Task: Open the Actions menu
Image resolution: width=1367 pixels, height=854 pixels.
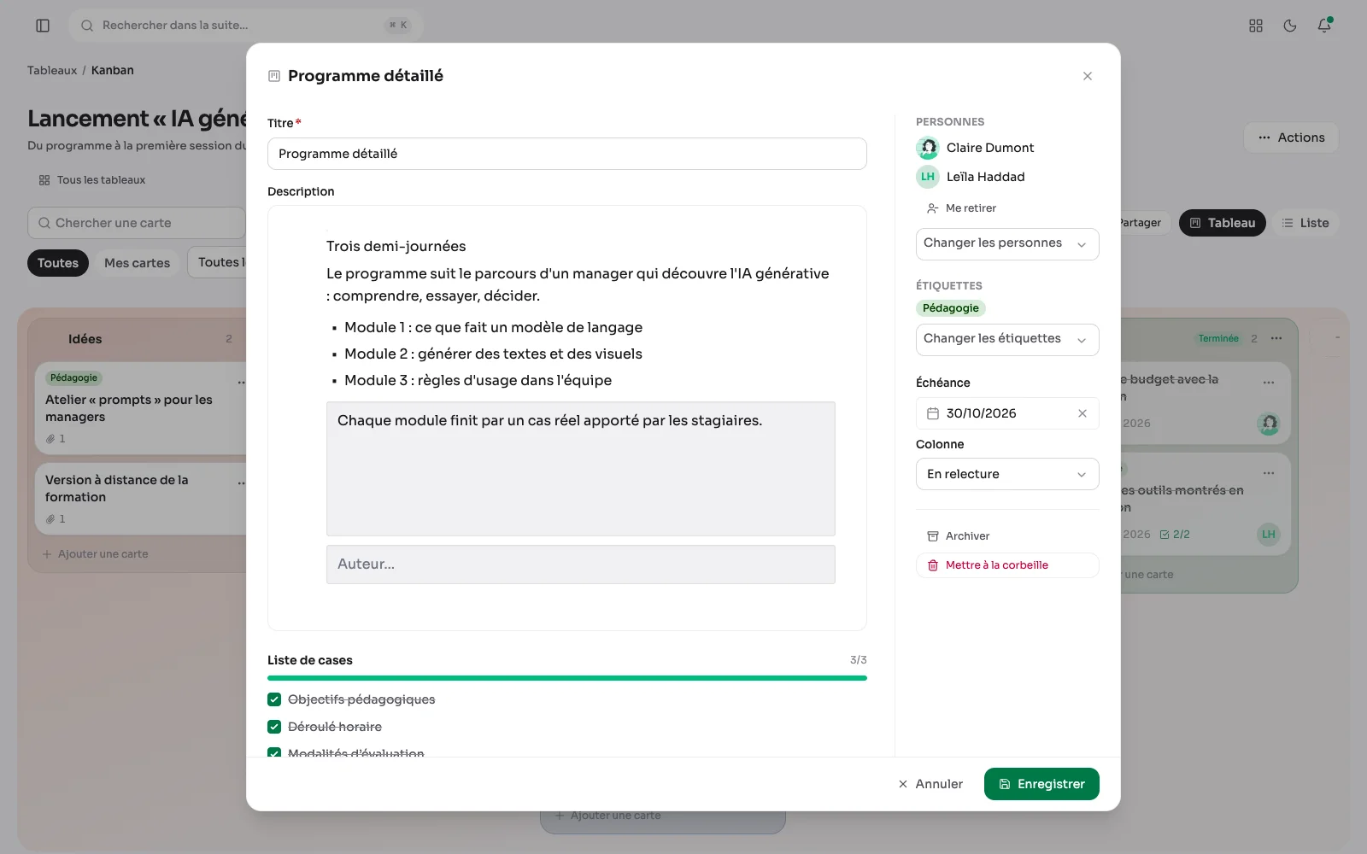Action: (1291, 137)
